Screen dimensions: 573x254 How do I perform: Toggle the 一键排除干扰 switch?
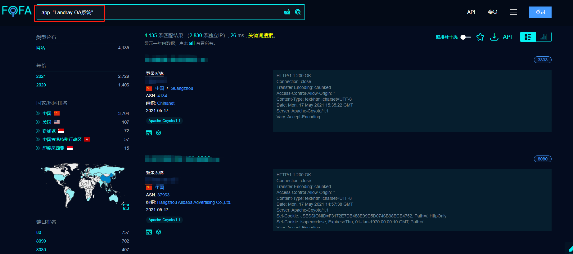click(x=465, y=37)
